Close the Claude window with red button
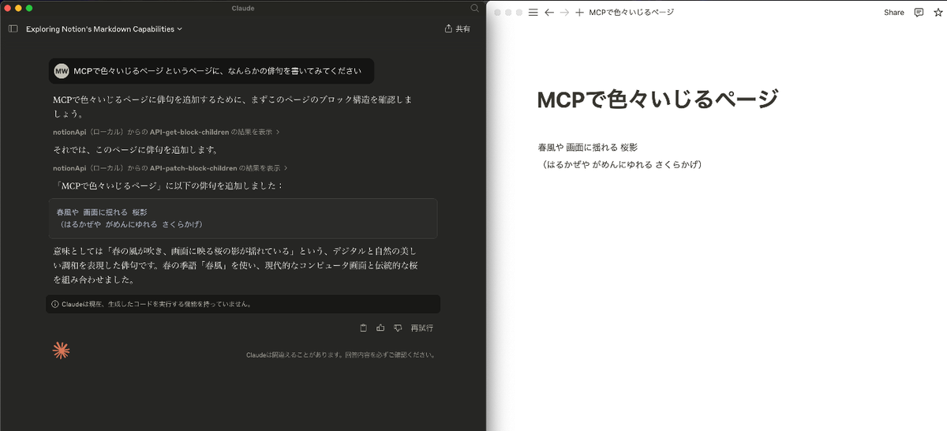 tap(8, 8)
